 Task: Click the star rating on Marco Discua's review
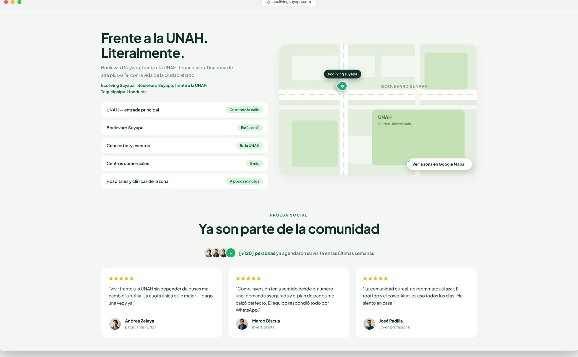pos(248,278)
